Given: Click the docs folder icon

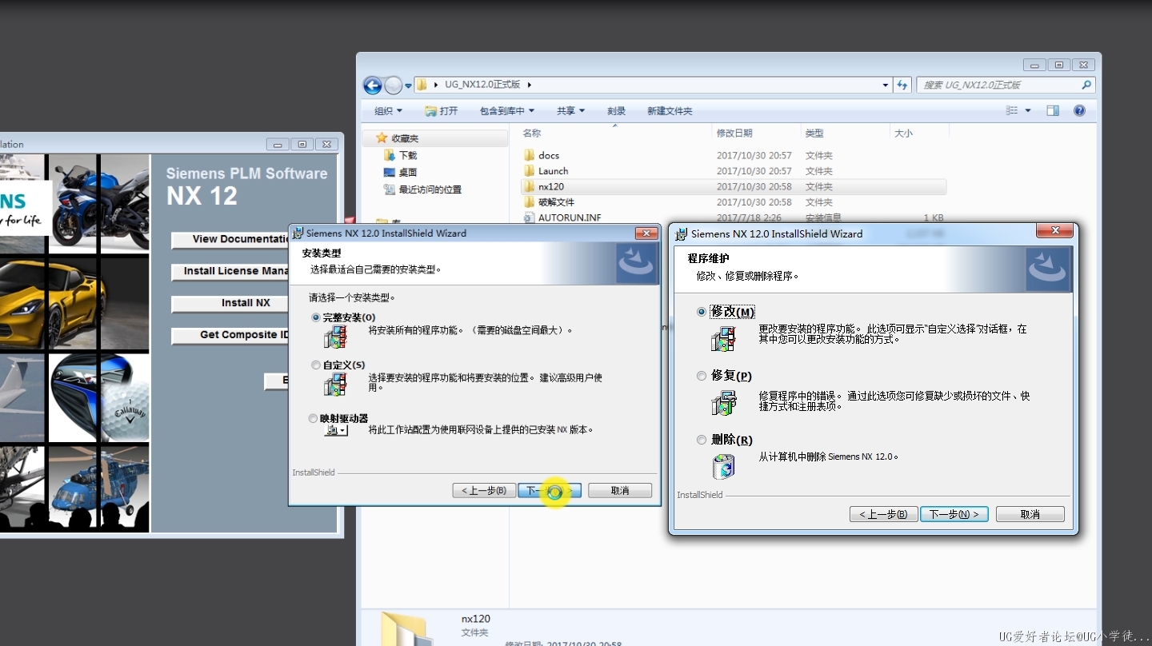Looking at the screenshot, I should click(x=529, y=155).
